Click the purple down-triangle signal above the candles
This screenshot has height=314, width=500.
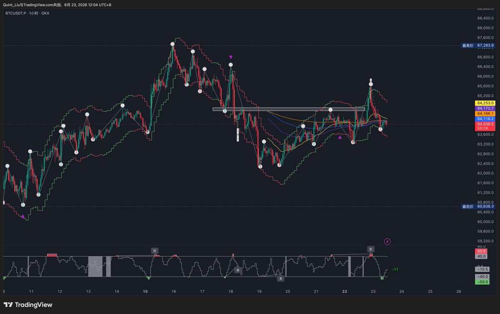(231, 57)
